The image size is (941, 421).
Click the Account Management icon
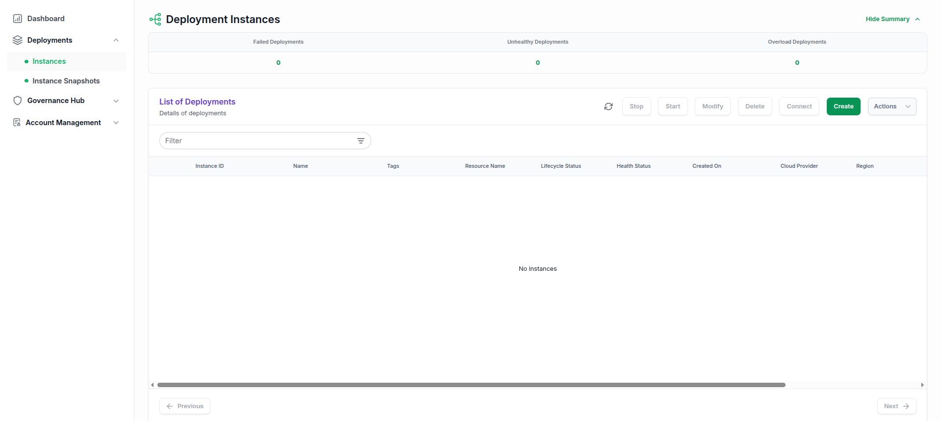click(17, 122)
